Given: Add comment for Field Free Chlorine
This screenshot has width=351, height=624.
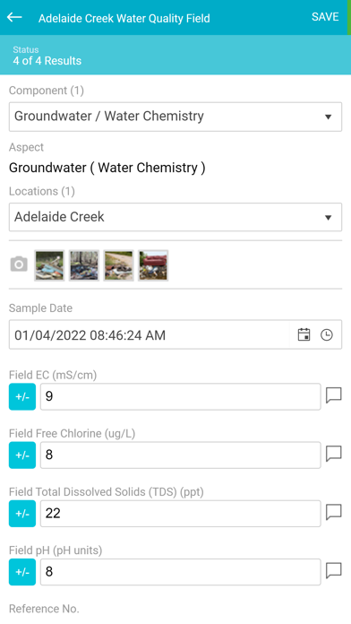Looking at the screenshot, I should (333, 454).
